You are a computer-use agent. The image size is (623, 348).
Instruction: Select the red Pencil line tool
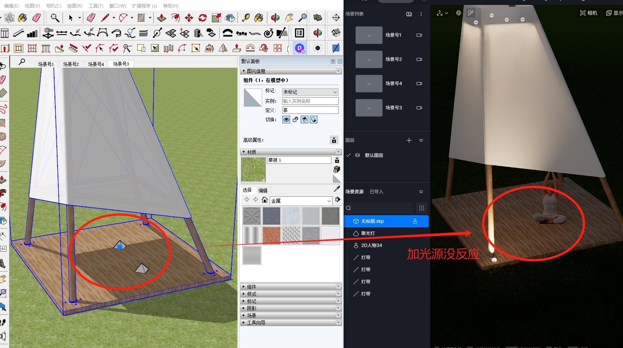click(105, 18)
